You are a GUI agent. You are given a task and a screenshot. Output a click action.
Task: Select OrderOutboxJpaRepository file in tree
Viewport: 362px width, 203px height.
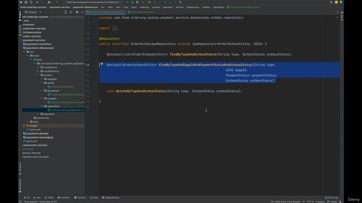pos(66,111)
